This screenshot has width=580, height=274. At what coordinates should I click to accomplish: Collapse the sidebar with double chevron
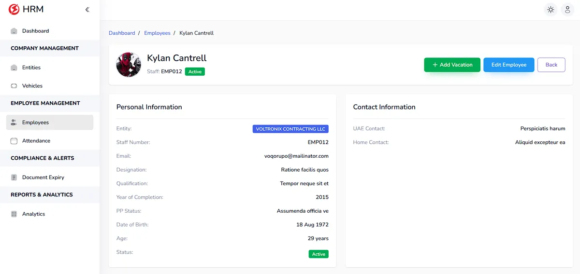tap(87, 10)
